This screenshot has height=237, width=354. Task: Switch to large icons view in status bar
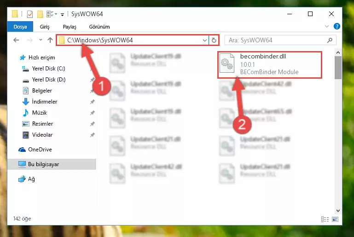[x=335, y=219]
